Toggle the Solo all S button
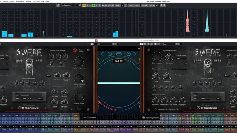The width and height of the screenshot is (237, 133). pos(87,5)
